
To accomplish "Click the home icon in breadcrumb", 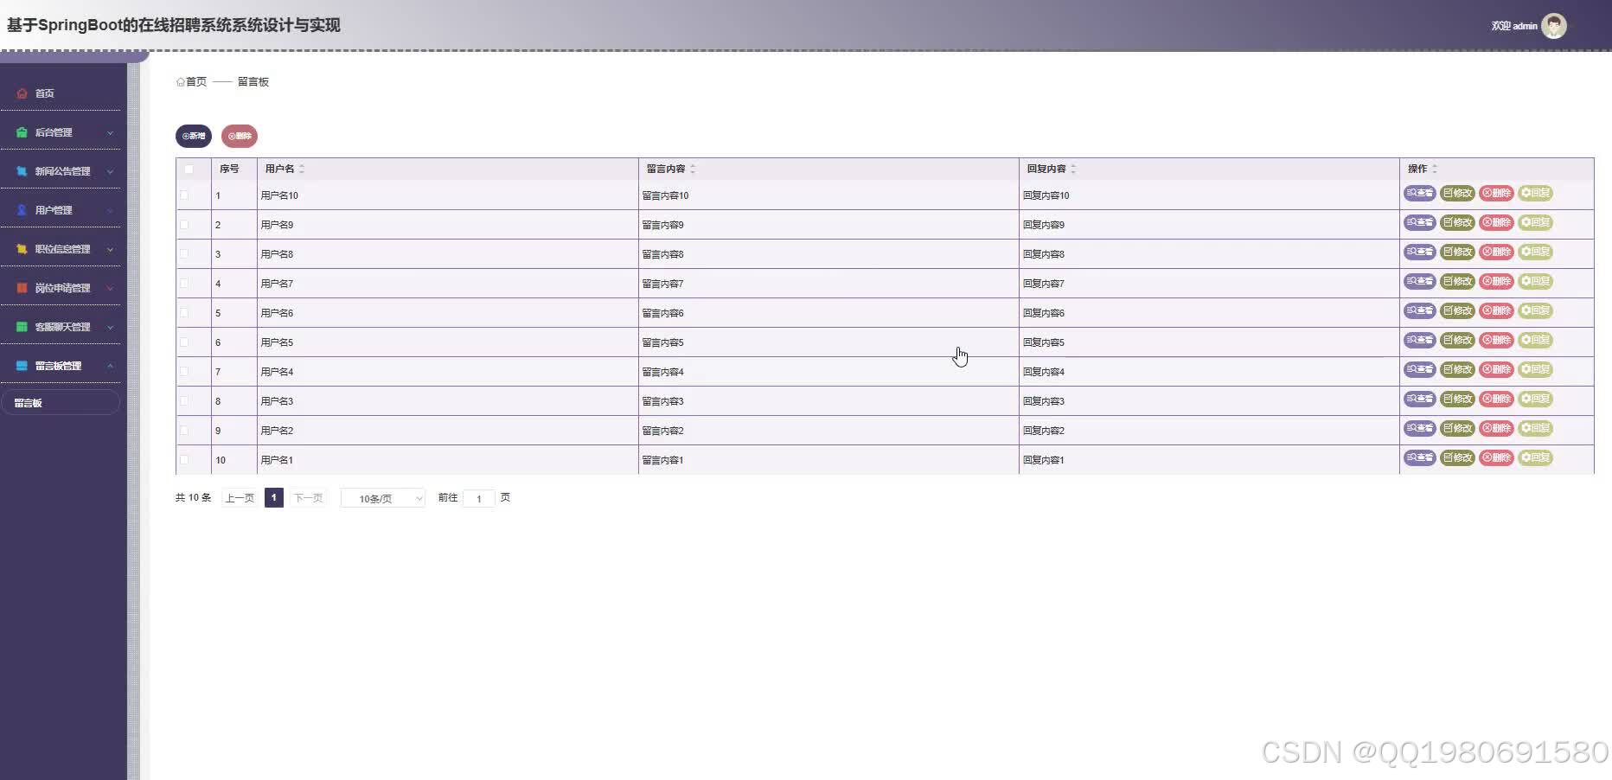I will pos(180,82).
